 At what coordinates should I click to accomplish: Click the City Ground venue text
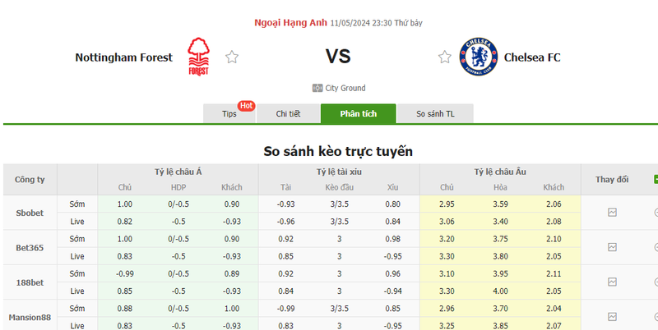pyautogui.click(x=345, y=88)
